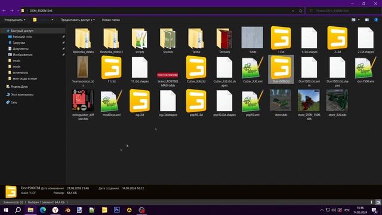The height and width of the screenshot is (215, 382).
Task: Open the Textures folder
Action: tap(224, 41)
